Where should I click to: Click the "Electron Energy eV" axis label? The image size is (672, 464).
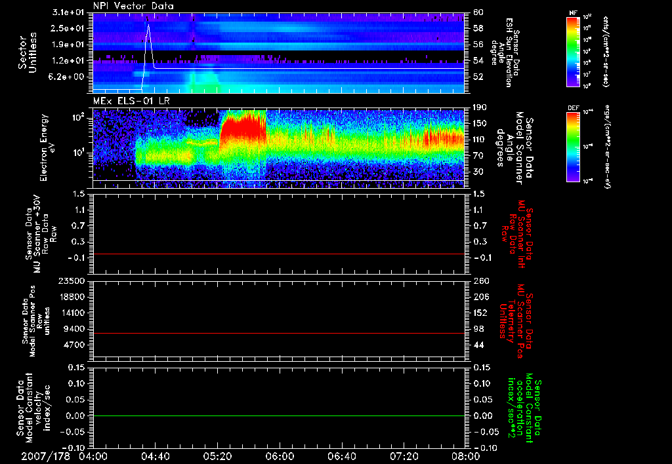[49, 147]
